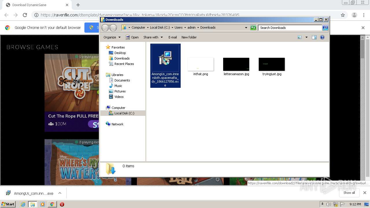Open Libraries in the navigation pane
Screen dimensions: 370x208
(115, 75)
